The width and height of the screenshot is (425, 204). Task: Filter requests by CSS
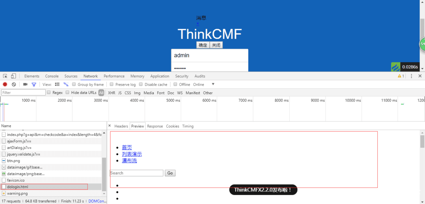tap(128, 93)
